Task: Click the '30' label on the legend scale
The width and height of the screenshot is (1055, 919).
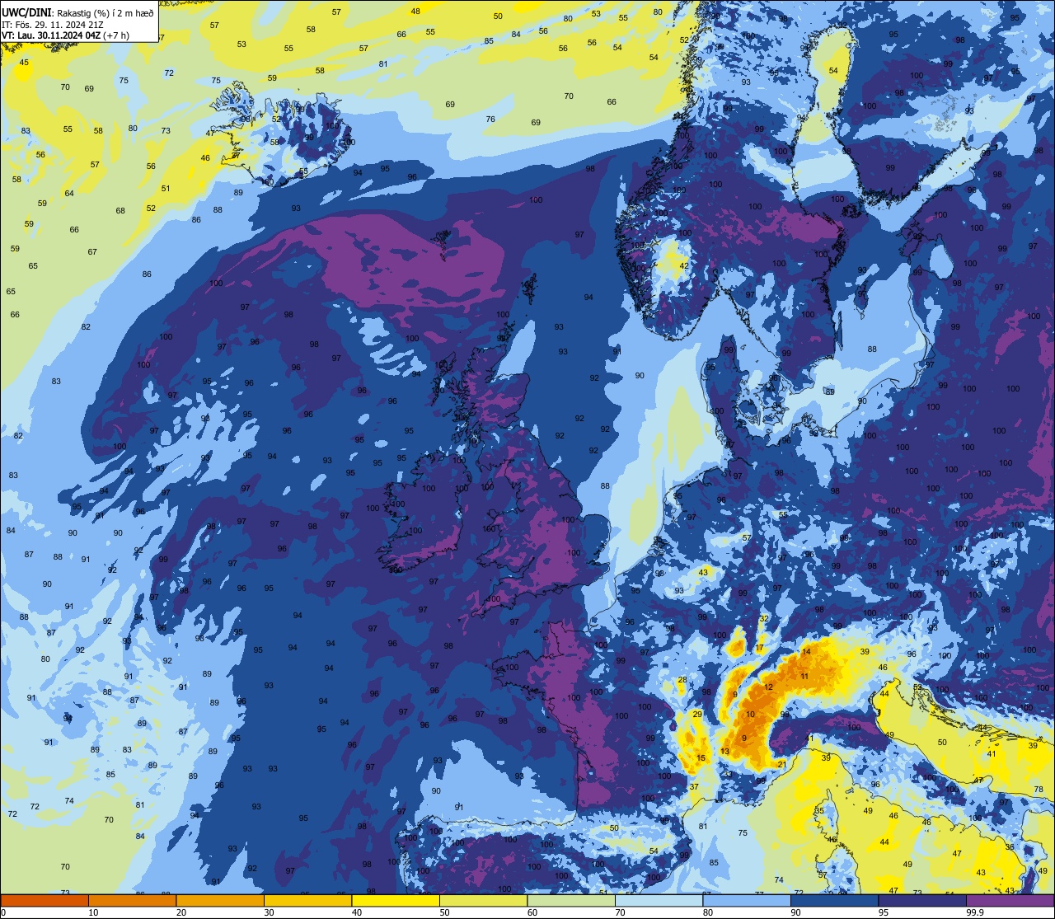Action: tap(270, 912)
